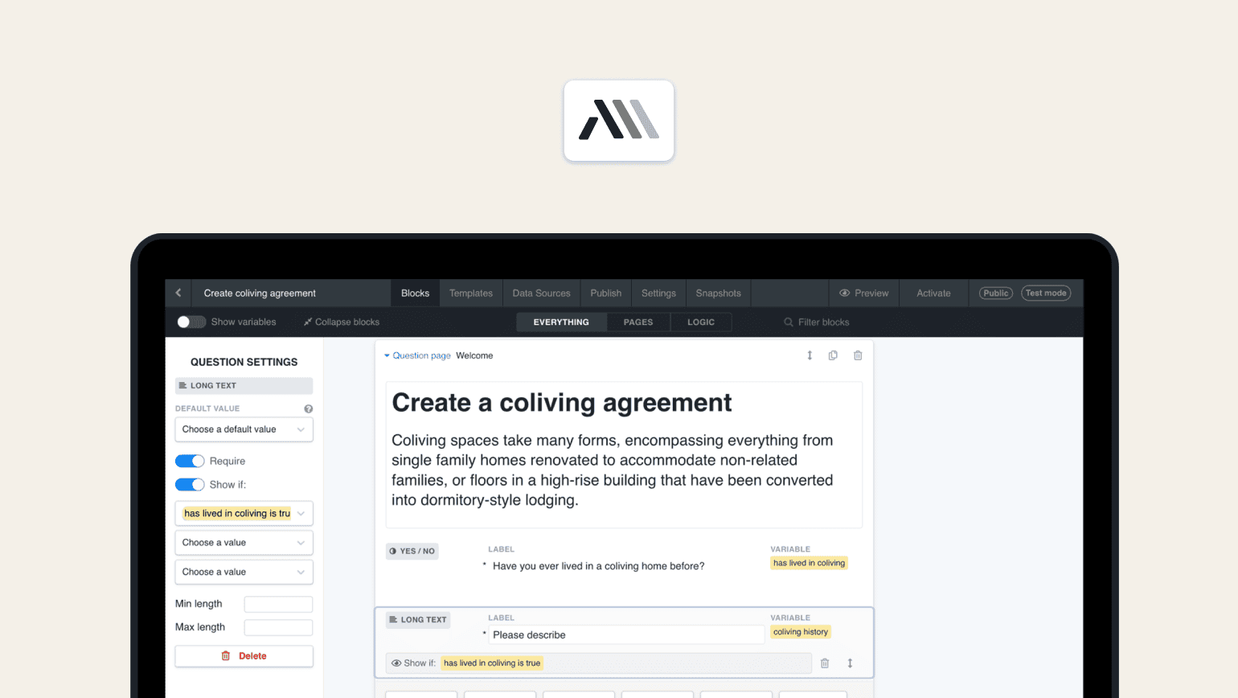Click the Activate button
Screen dimensions: 1238x698
pyautogui.click(x=933, y=294)
